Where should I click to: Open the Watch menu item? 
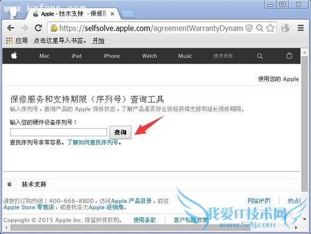click(149, 56)
